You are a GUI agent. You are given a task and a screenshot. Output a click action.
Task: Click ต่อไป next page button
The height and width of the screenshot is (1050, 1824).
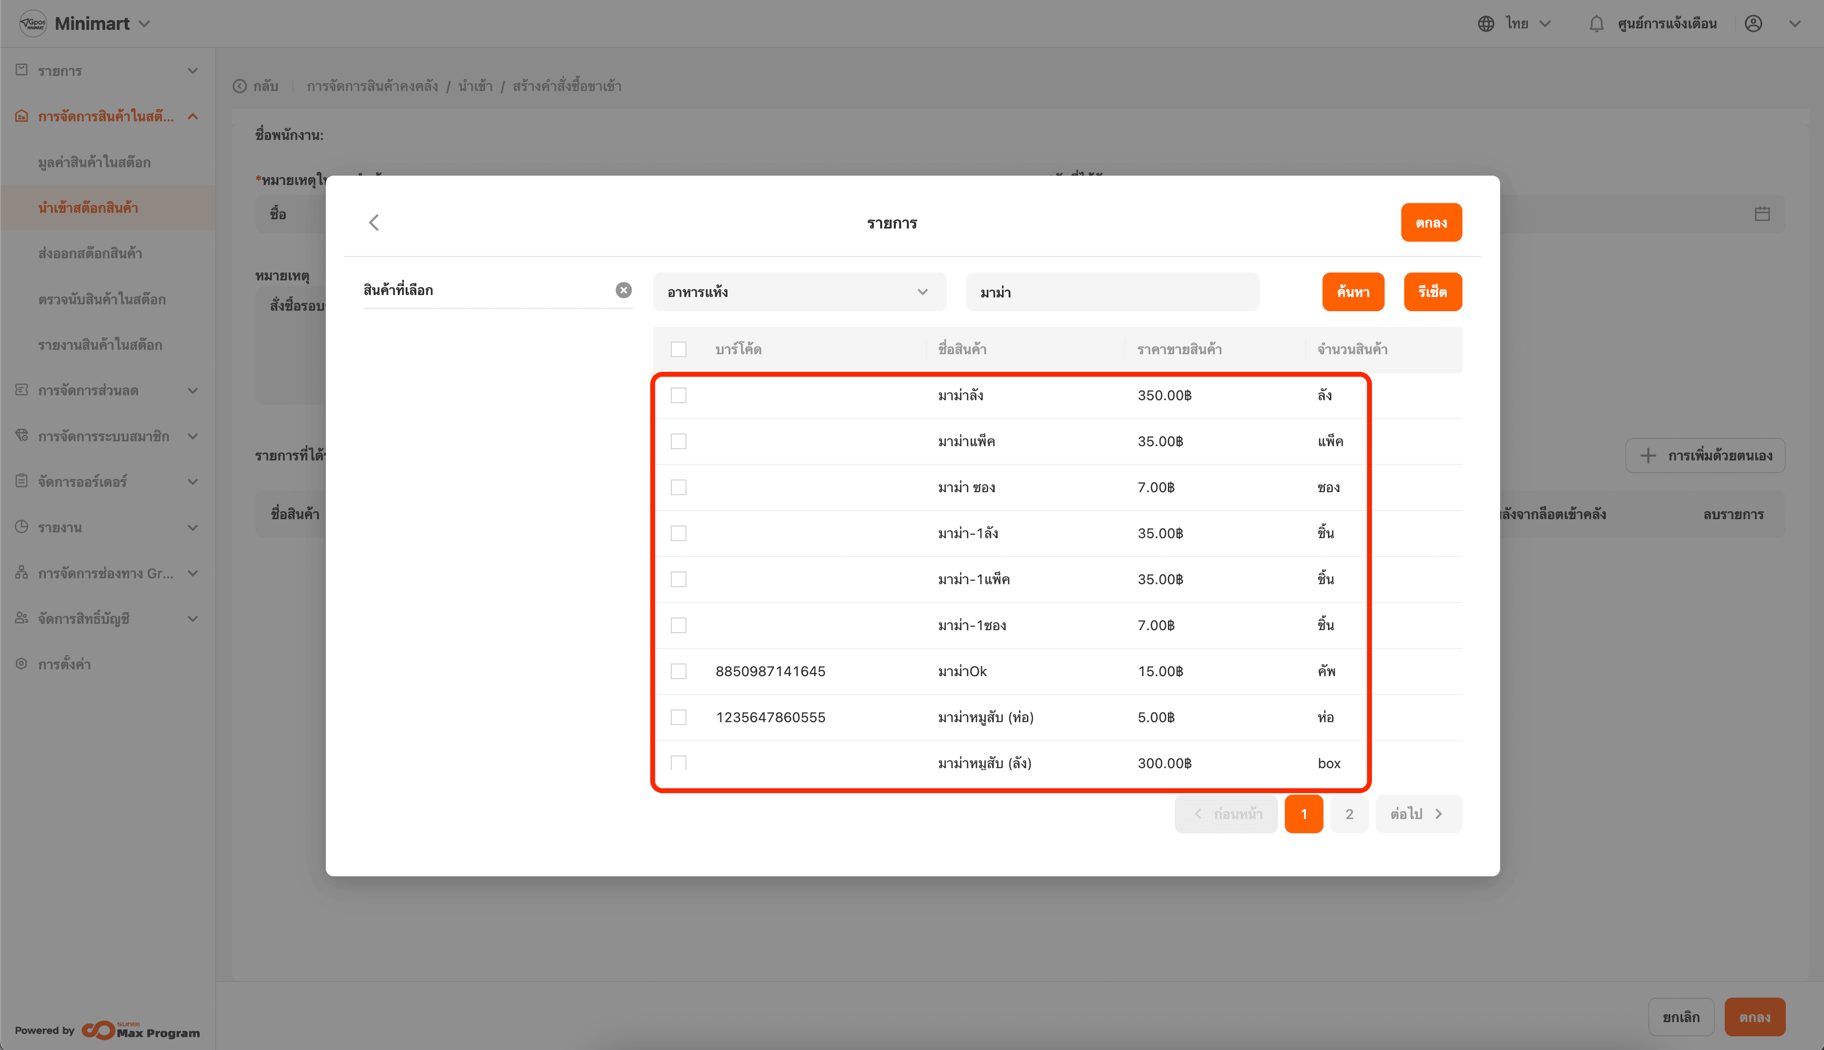(x=1417, y=814)
